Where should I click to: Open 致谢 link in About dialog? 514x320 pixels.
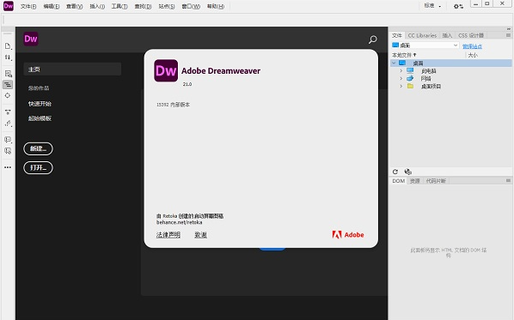click(x=200, y=234)
